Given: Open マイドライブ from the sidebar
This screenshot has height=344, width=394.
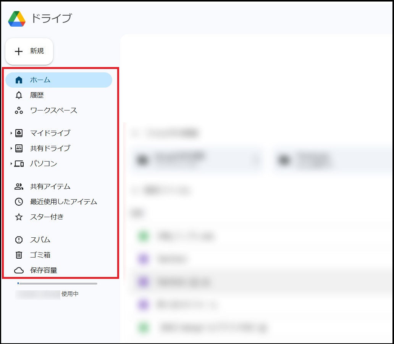Looking at the screenshot, I should [50, 133].
